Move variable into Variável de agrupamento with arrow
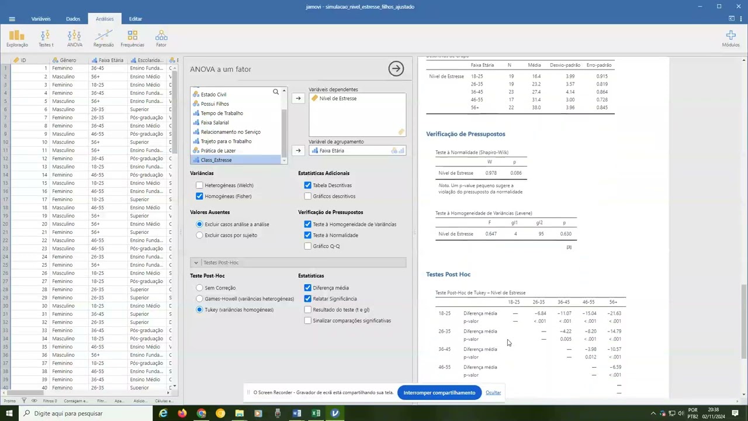The image size is (748, 421). point(298,150)
